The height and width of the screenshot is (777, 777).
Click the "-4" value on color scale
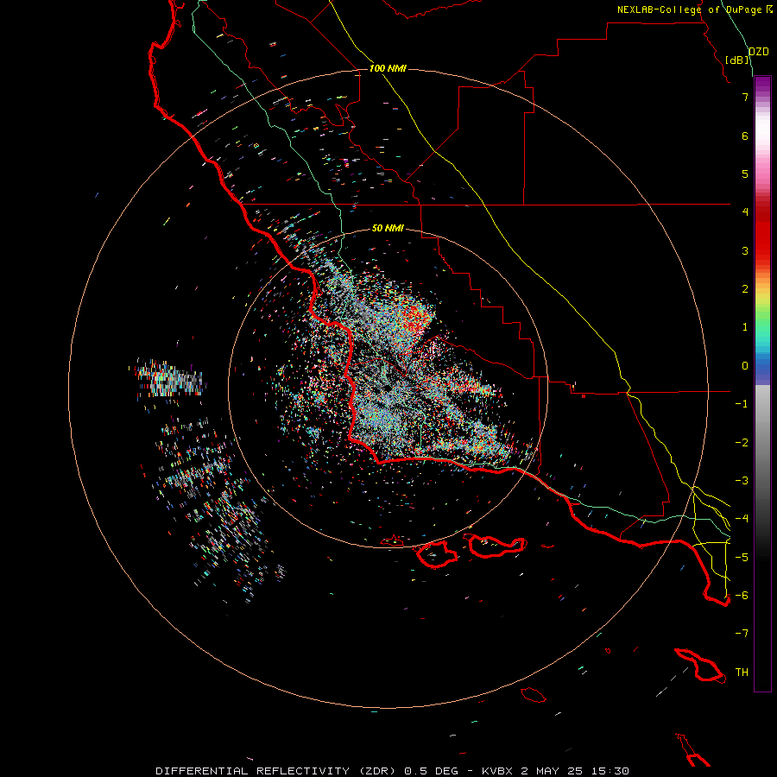(742, 518)
